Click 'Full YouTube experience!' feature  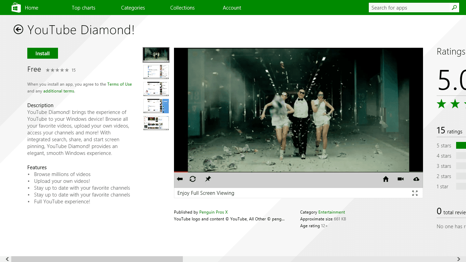(x=62, y=202)
